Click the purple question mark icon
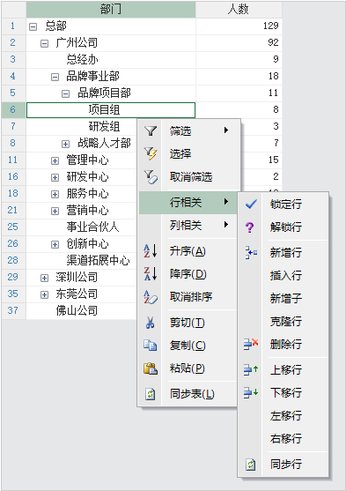 click(x=249, y=227)
